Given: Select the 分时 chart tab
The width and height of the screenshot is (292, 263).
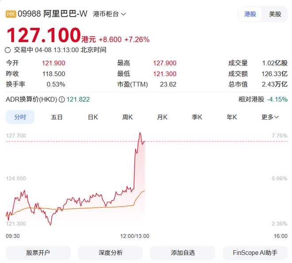Looking at the screenshot, I should point(20,117).
